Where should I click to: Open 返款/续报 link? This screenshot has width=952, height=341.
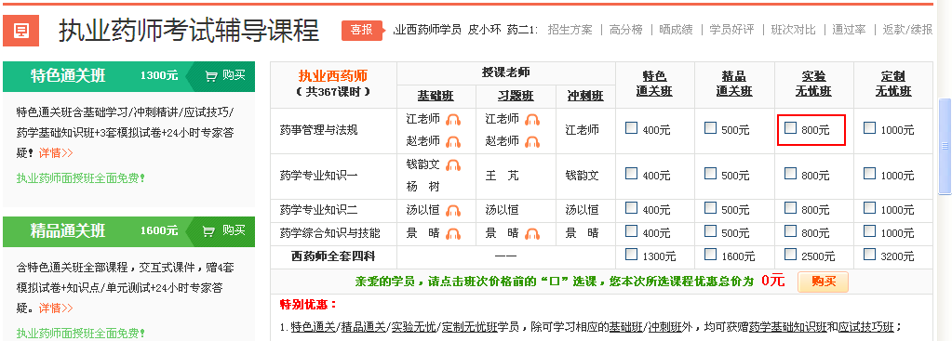[x=907, y=29]
